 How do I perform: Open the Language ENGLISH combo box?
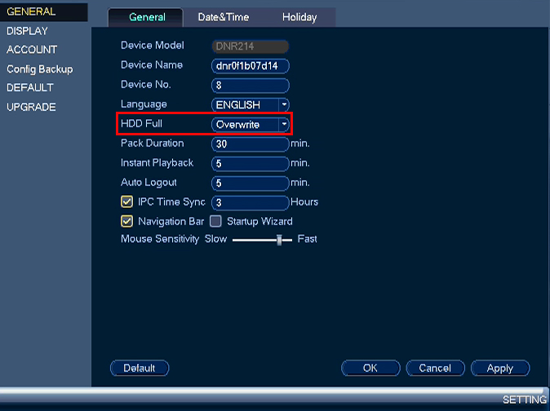tap(251, 104)
